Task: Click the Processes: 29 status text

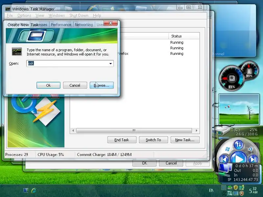Action: [17, 154]
